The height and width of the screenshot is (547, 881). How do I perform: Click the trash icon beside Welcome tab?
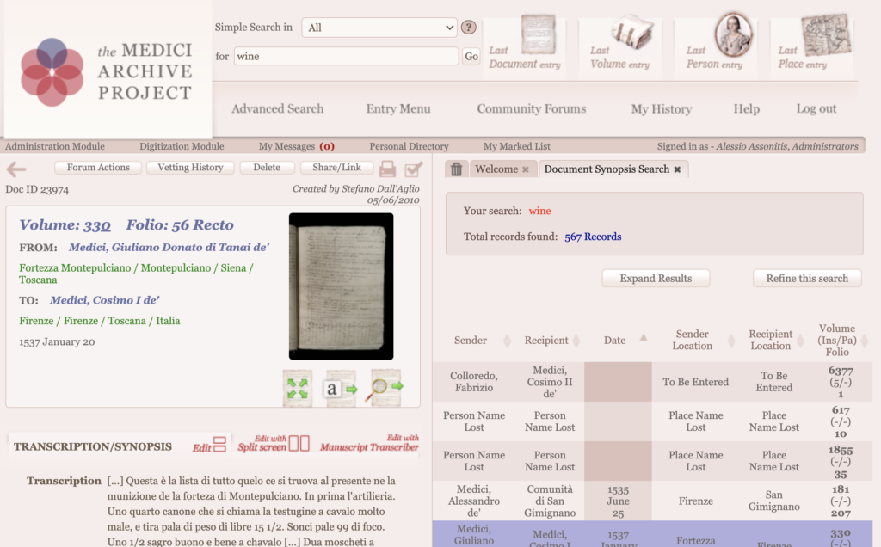click(x=457, y=169)
